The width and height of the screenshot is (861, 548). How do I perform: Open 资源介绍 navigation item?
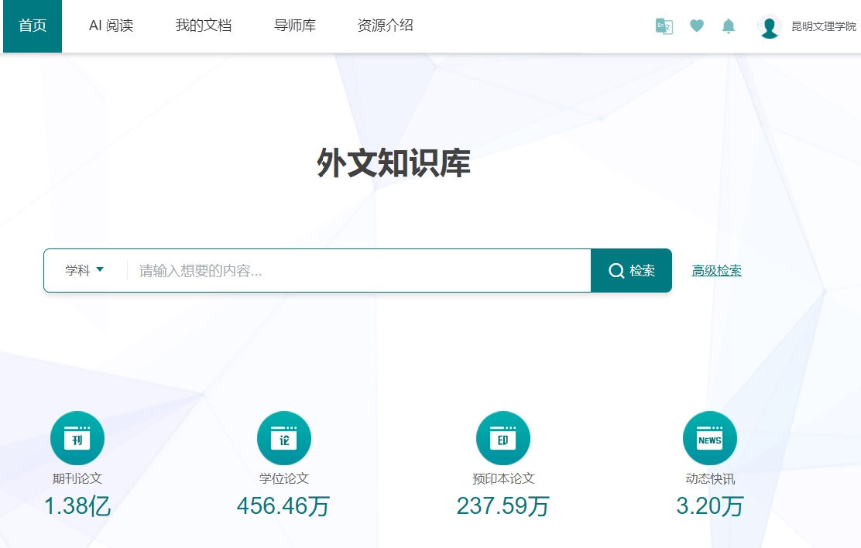[x=386, y=26]
